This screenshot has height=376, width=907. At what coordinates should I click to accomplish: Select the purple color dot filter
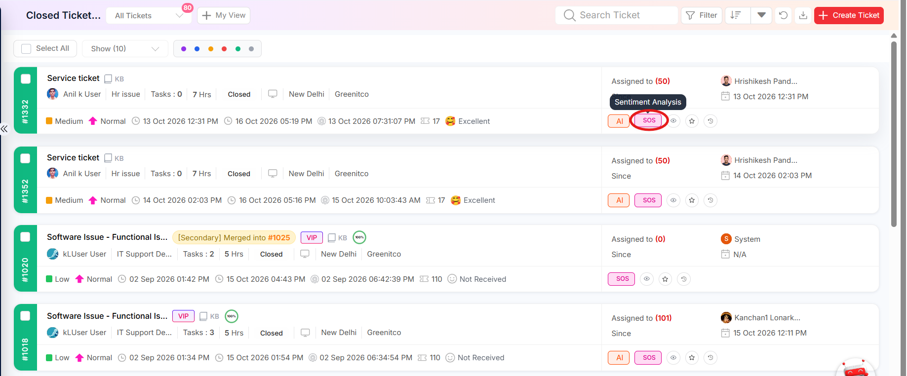tap(184, 49)
